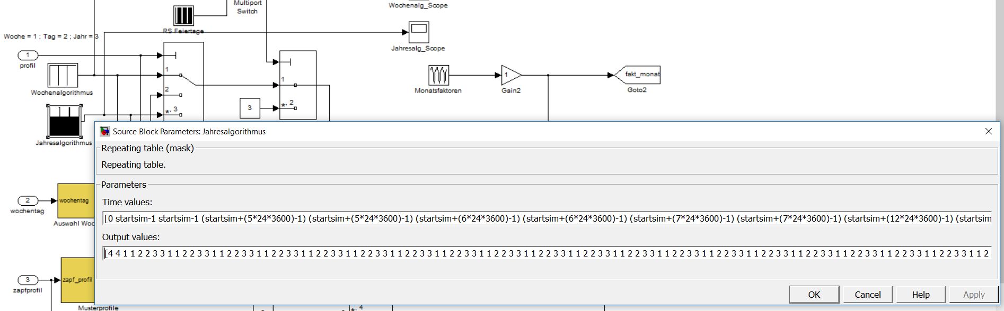Click the Monatsfaktoren source block
The height and width of the screenshot is (311, 1004).
[x=438, y=75]
